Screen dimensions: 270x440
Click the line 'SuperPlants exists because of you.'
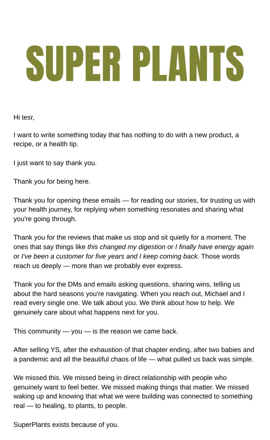[x=66, y=425]
